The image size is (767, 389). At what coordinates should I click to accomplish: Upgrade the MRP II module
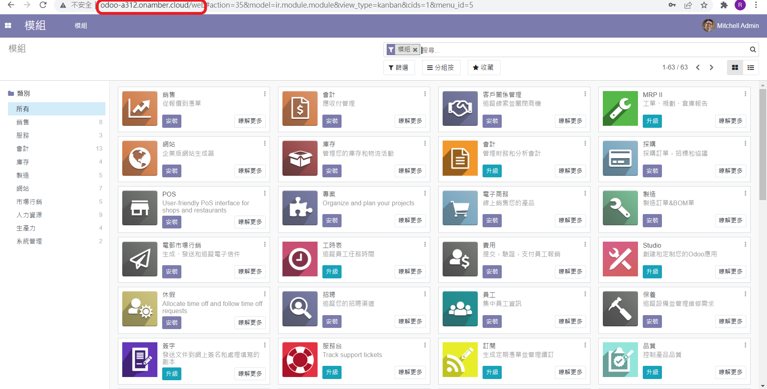coord(652,121)
